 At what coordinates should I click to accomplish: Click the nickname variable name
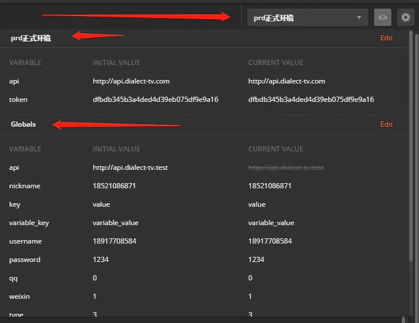(25, 186)
